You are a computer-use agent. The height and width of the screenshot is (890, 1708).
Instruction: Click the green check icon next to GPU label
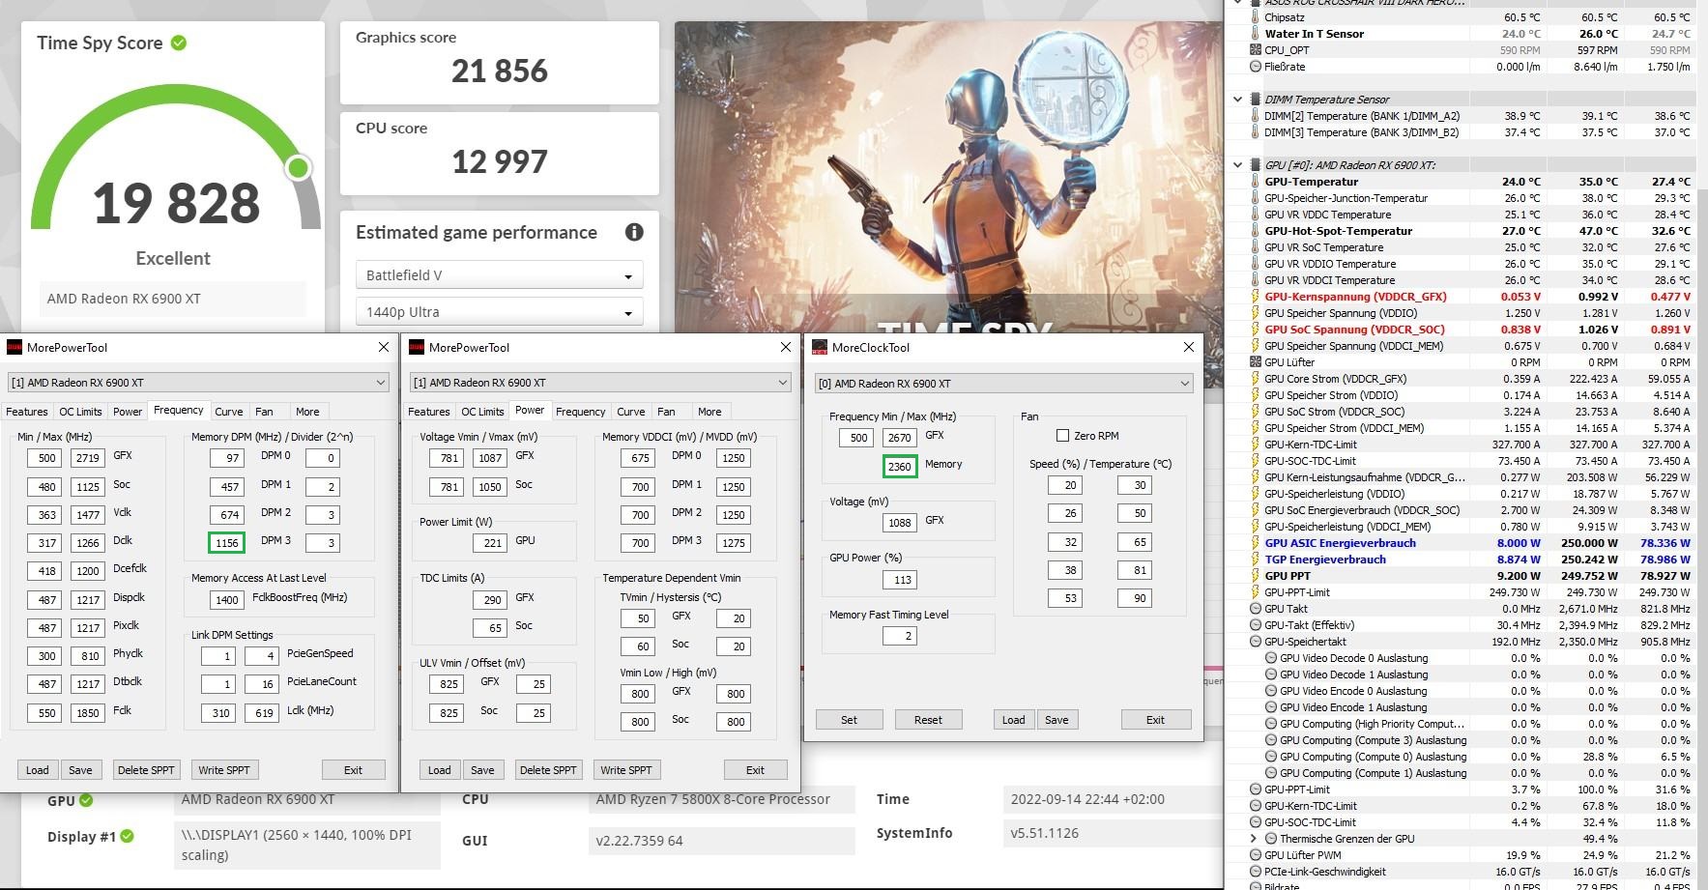86,800
